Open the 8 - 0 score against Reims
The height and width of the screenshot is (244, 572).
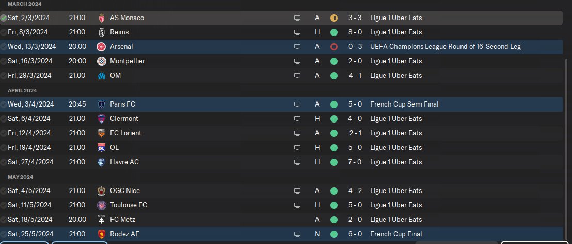[355, 32]
